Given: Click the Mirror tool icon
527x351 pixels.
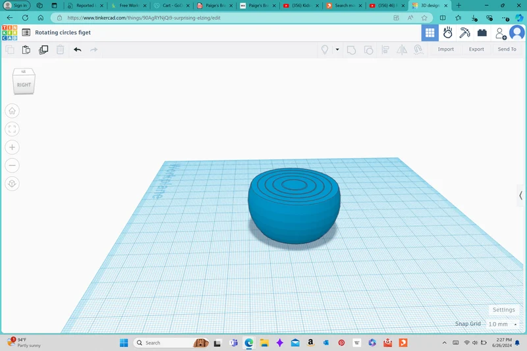Looking at the screenshot, I should [402, 49].
